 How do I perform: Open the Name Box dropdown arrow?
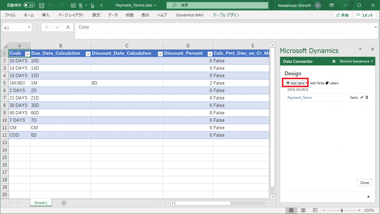click(29, 27)
